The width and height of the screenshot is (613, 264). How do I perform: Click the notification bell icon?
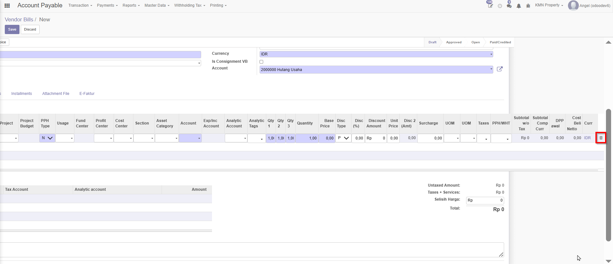[x=519, y=6]
